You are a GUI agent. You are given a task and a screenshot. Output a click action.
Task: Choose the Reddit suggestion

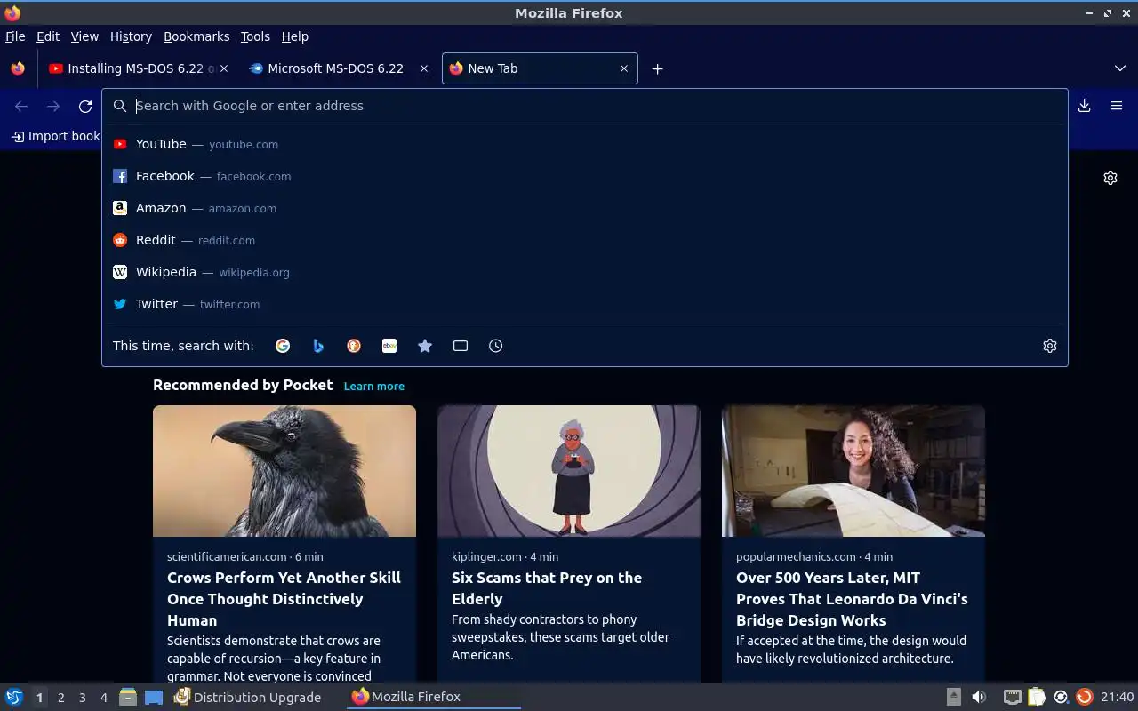584,240
